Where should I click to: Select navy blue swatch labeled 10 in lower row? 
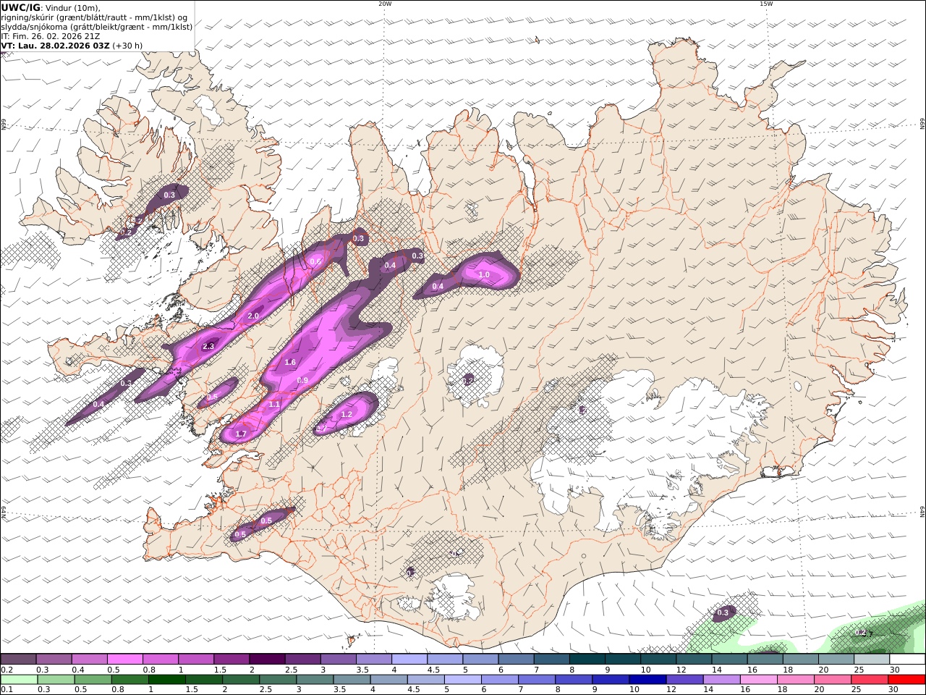pyautogui.click(x=646, y=680)
